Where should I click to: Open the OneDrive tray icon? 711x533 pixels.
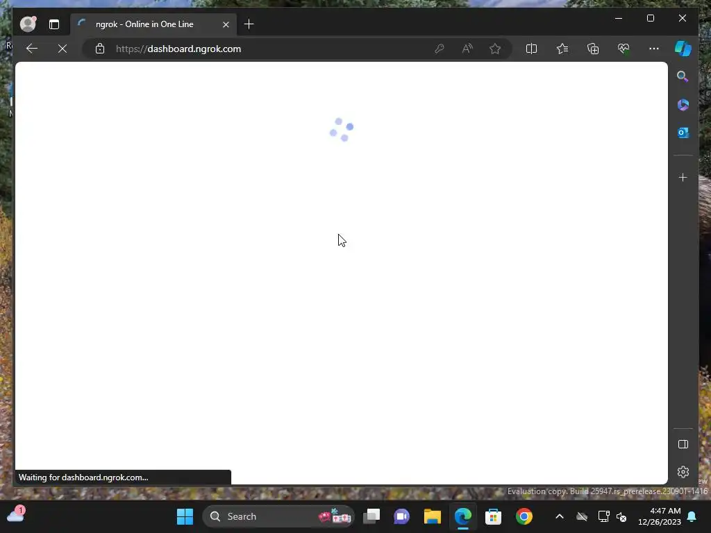click(x=582, y=516)
